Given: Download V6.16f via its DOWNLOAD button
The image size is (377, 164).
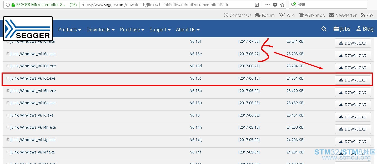Looking at the screenshot, I should click(x=353, y=43).
